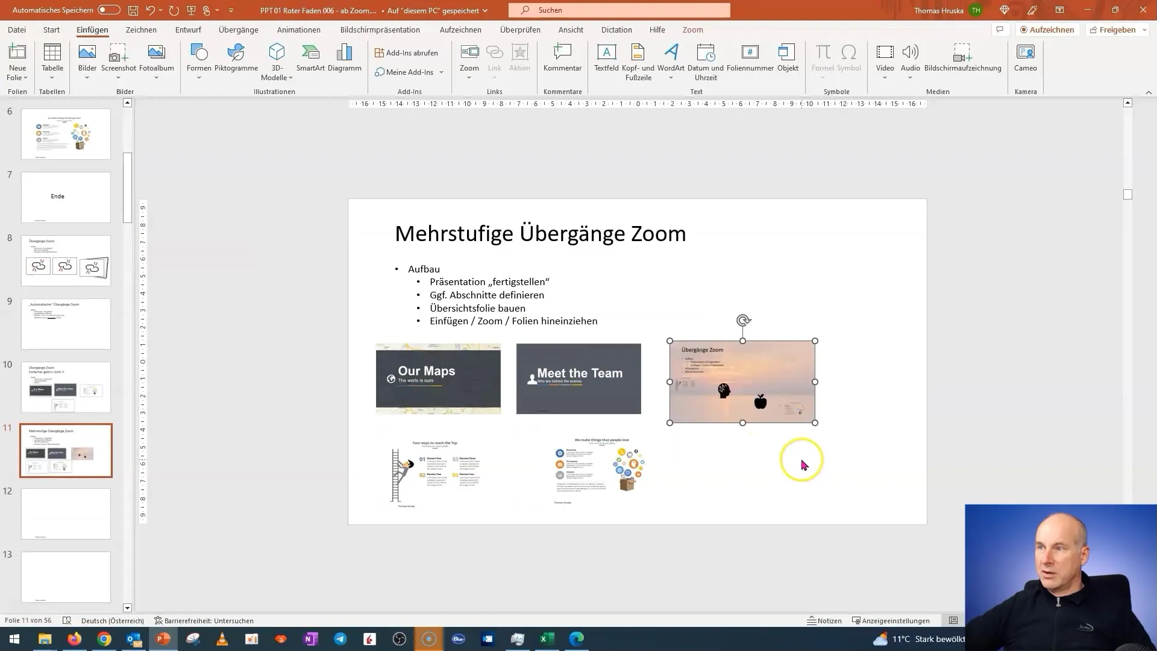This screenshot has height=651, width=1157.
Task: Open Kopf- und Fußzeile dialog
Action: point(638,62)
